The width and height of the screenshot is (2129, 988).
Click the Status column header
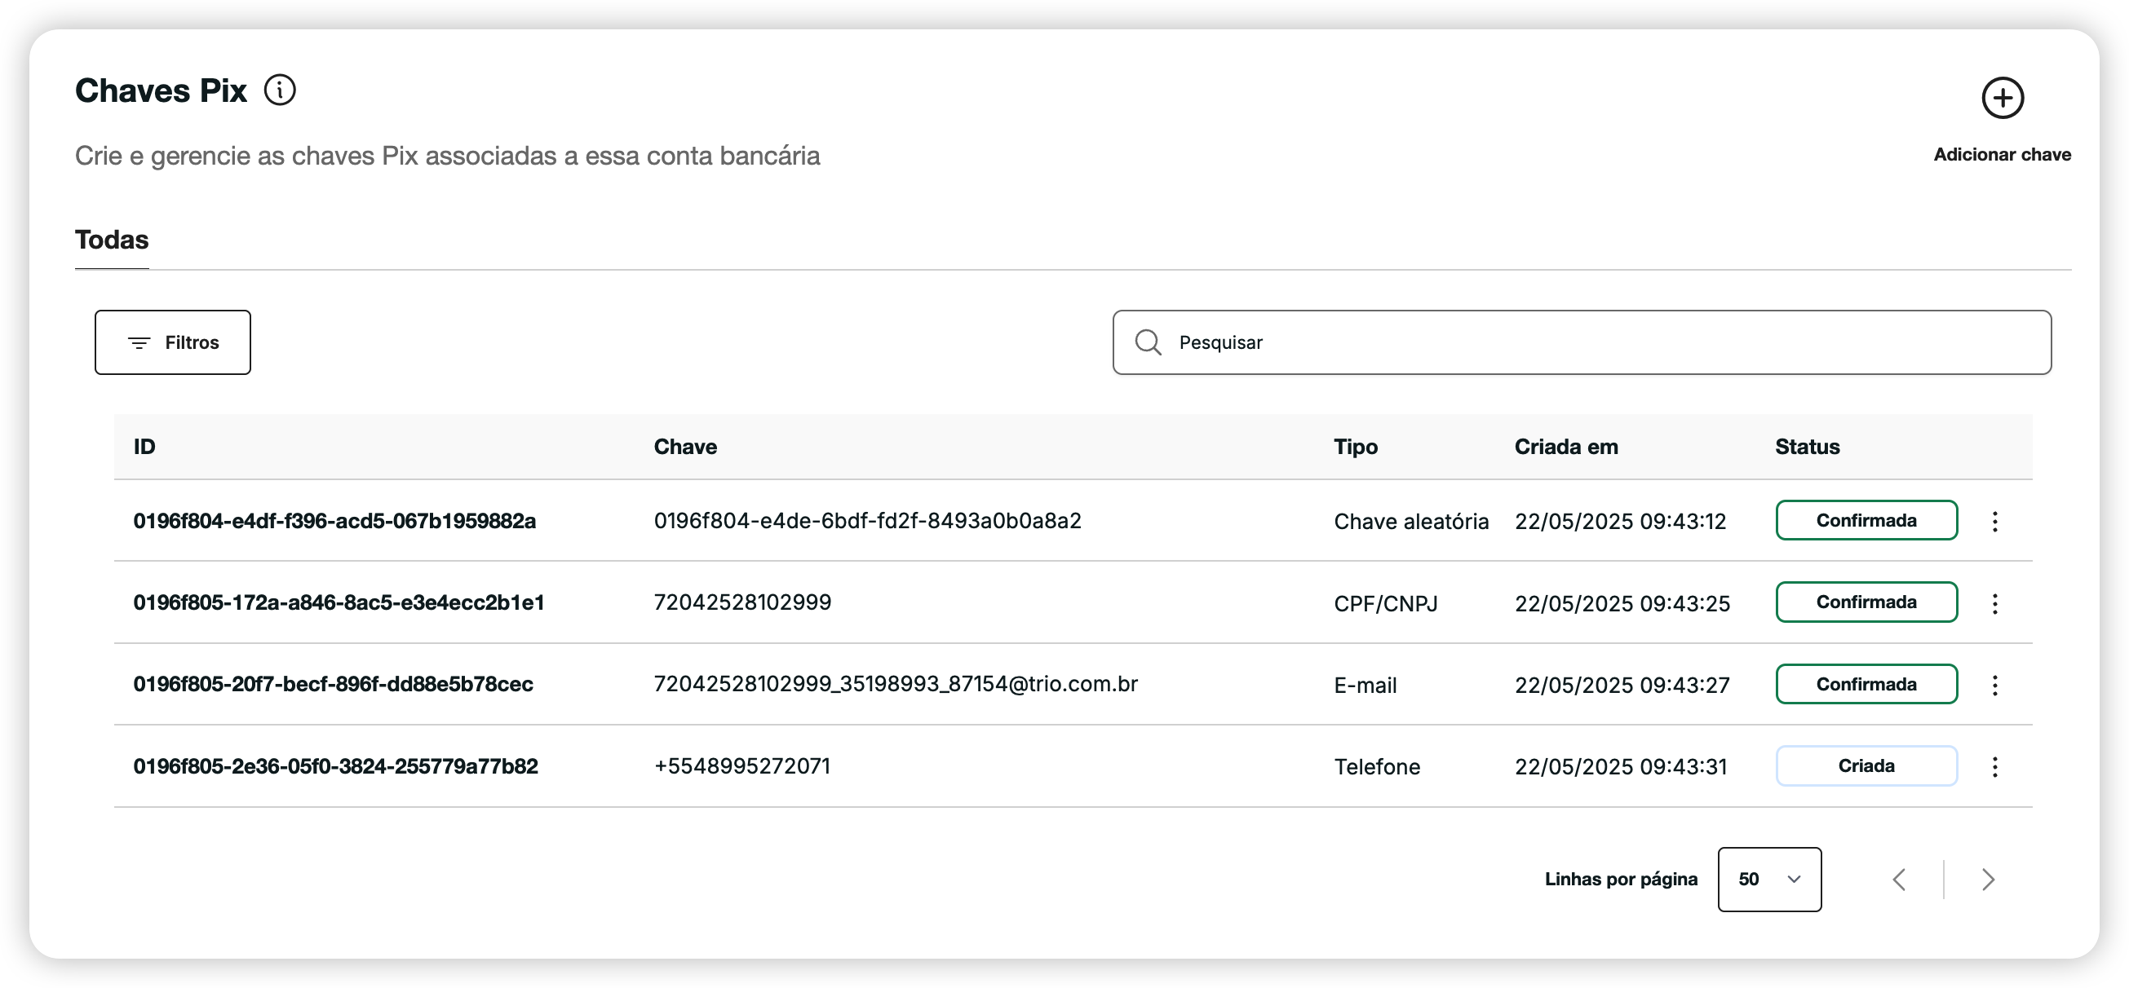click(x=1807, y=447)
